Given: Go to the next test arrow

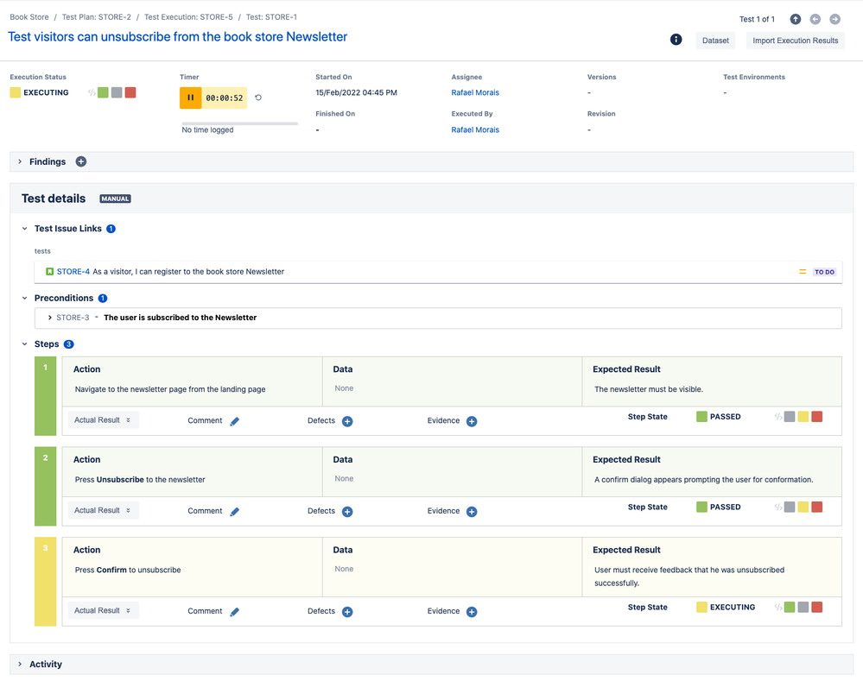Looking at the screenshot, I should 835,19.
